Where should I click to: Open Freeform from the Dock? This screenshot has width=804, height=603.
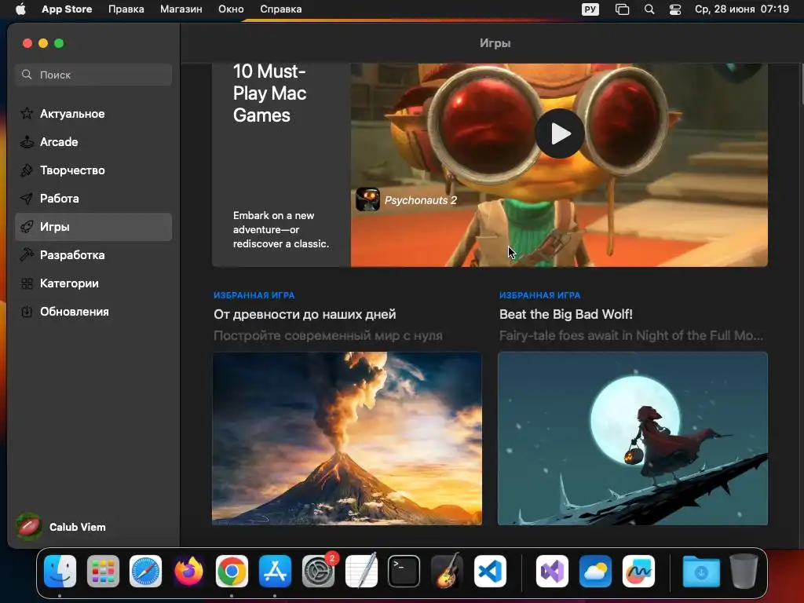tap(638, 571)
